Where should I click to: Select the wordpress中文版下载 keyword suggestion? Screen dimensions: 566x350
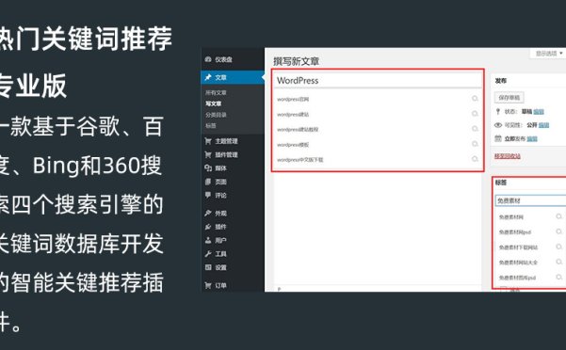pyautogui.click(x=300, y=160)
